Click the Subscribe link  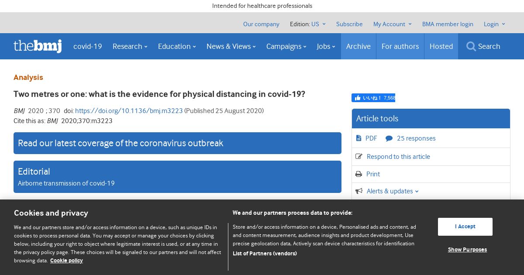pyautogui.click(x=349, y=24)
